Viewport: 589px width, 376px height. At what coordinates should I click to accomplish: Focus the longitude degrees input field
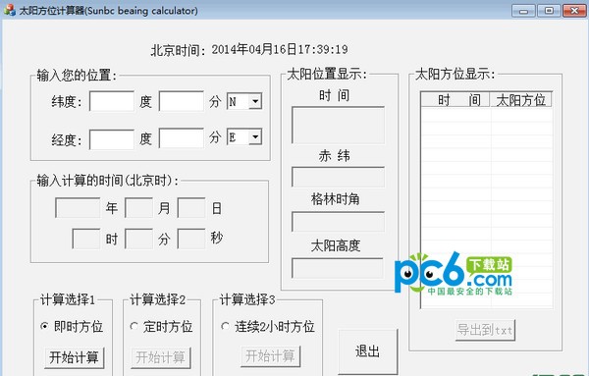tap(112, 139)
